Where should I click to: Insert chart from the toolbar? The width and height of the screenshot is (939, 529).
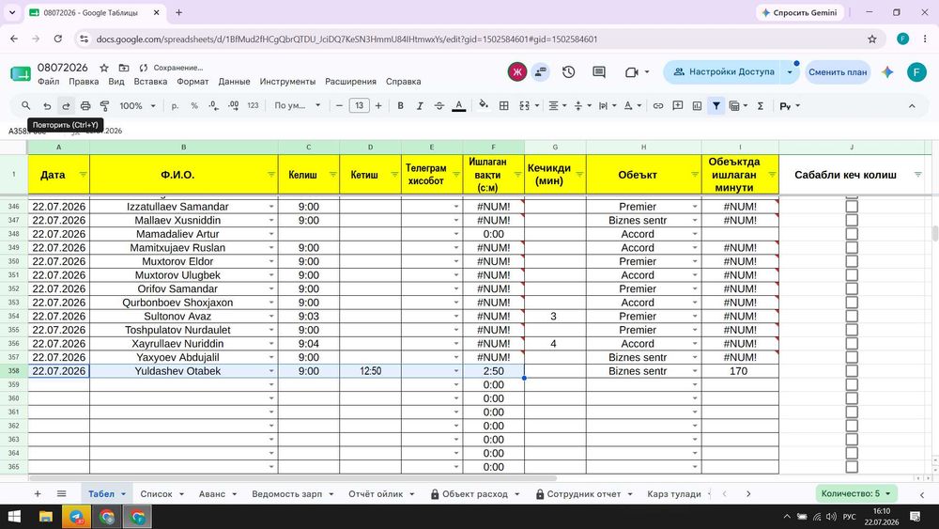697,105
